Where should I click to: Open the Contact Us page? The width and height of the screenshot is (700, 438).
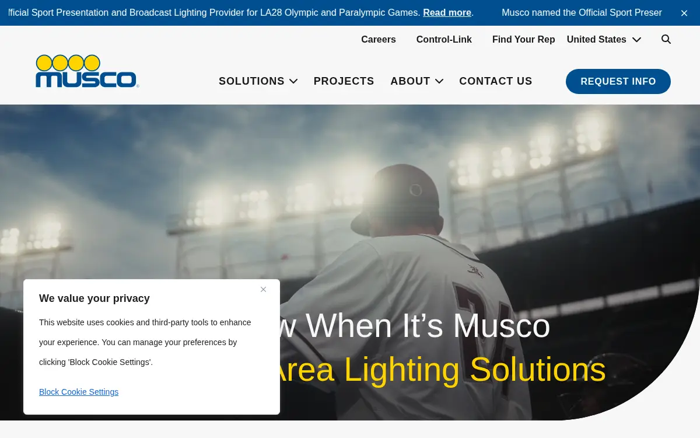point(495,81)
